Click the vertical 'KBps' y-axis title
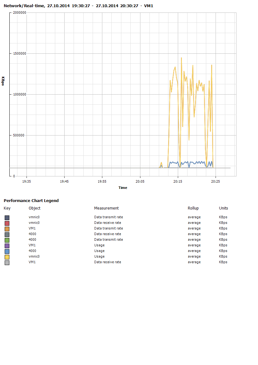The height and width of the screenshot is (365, 258). (3, 81)
